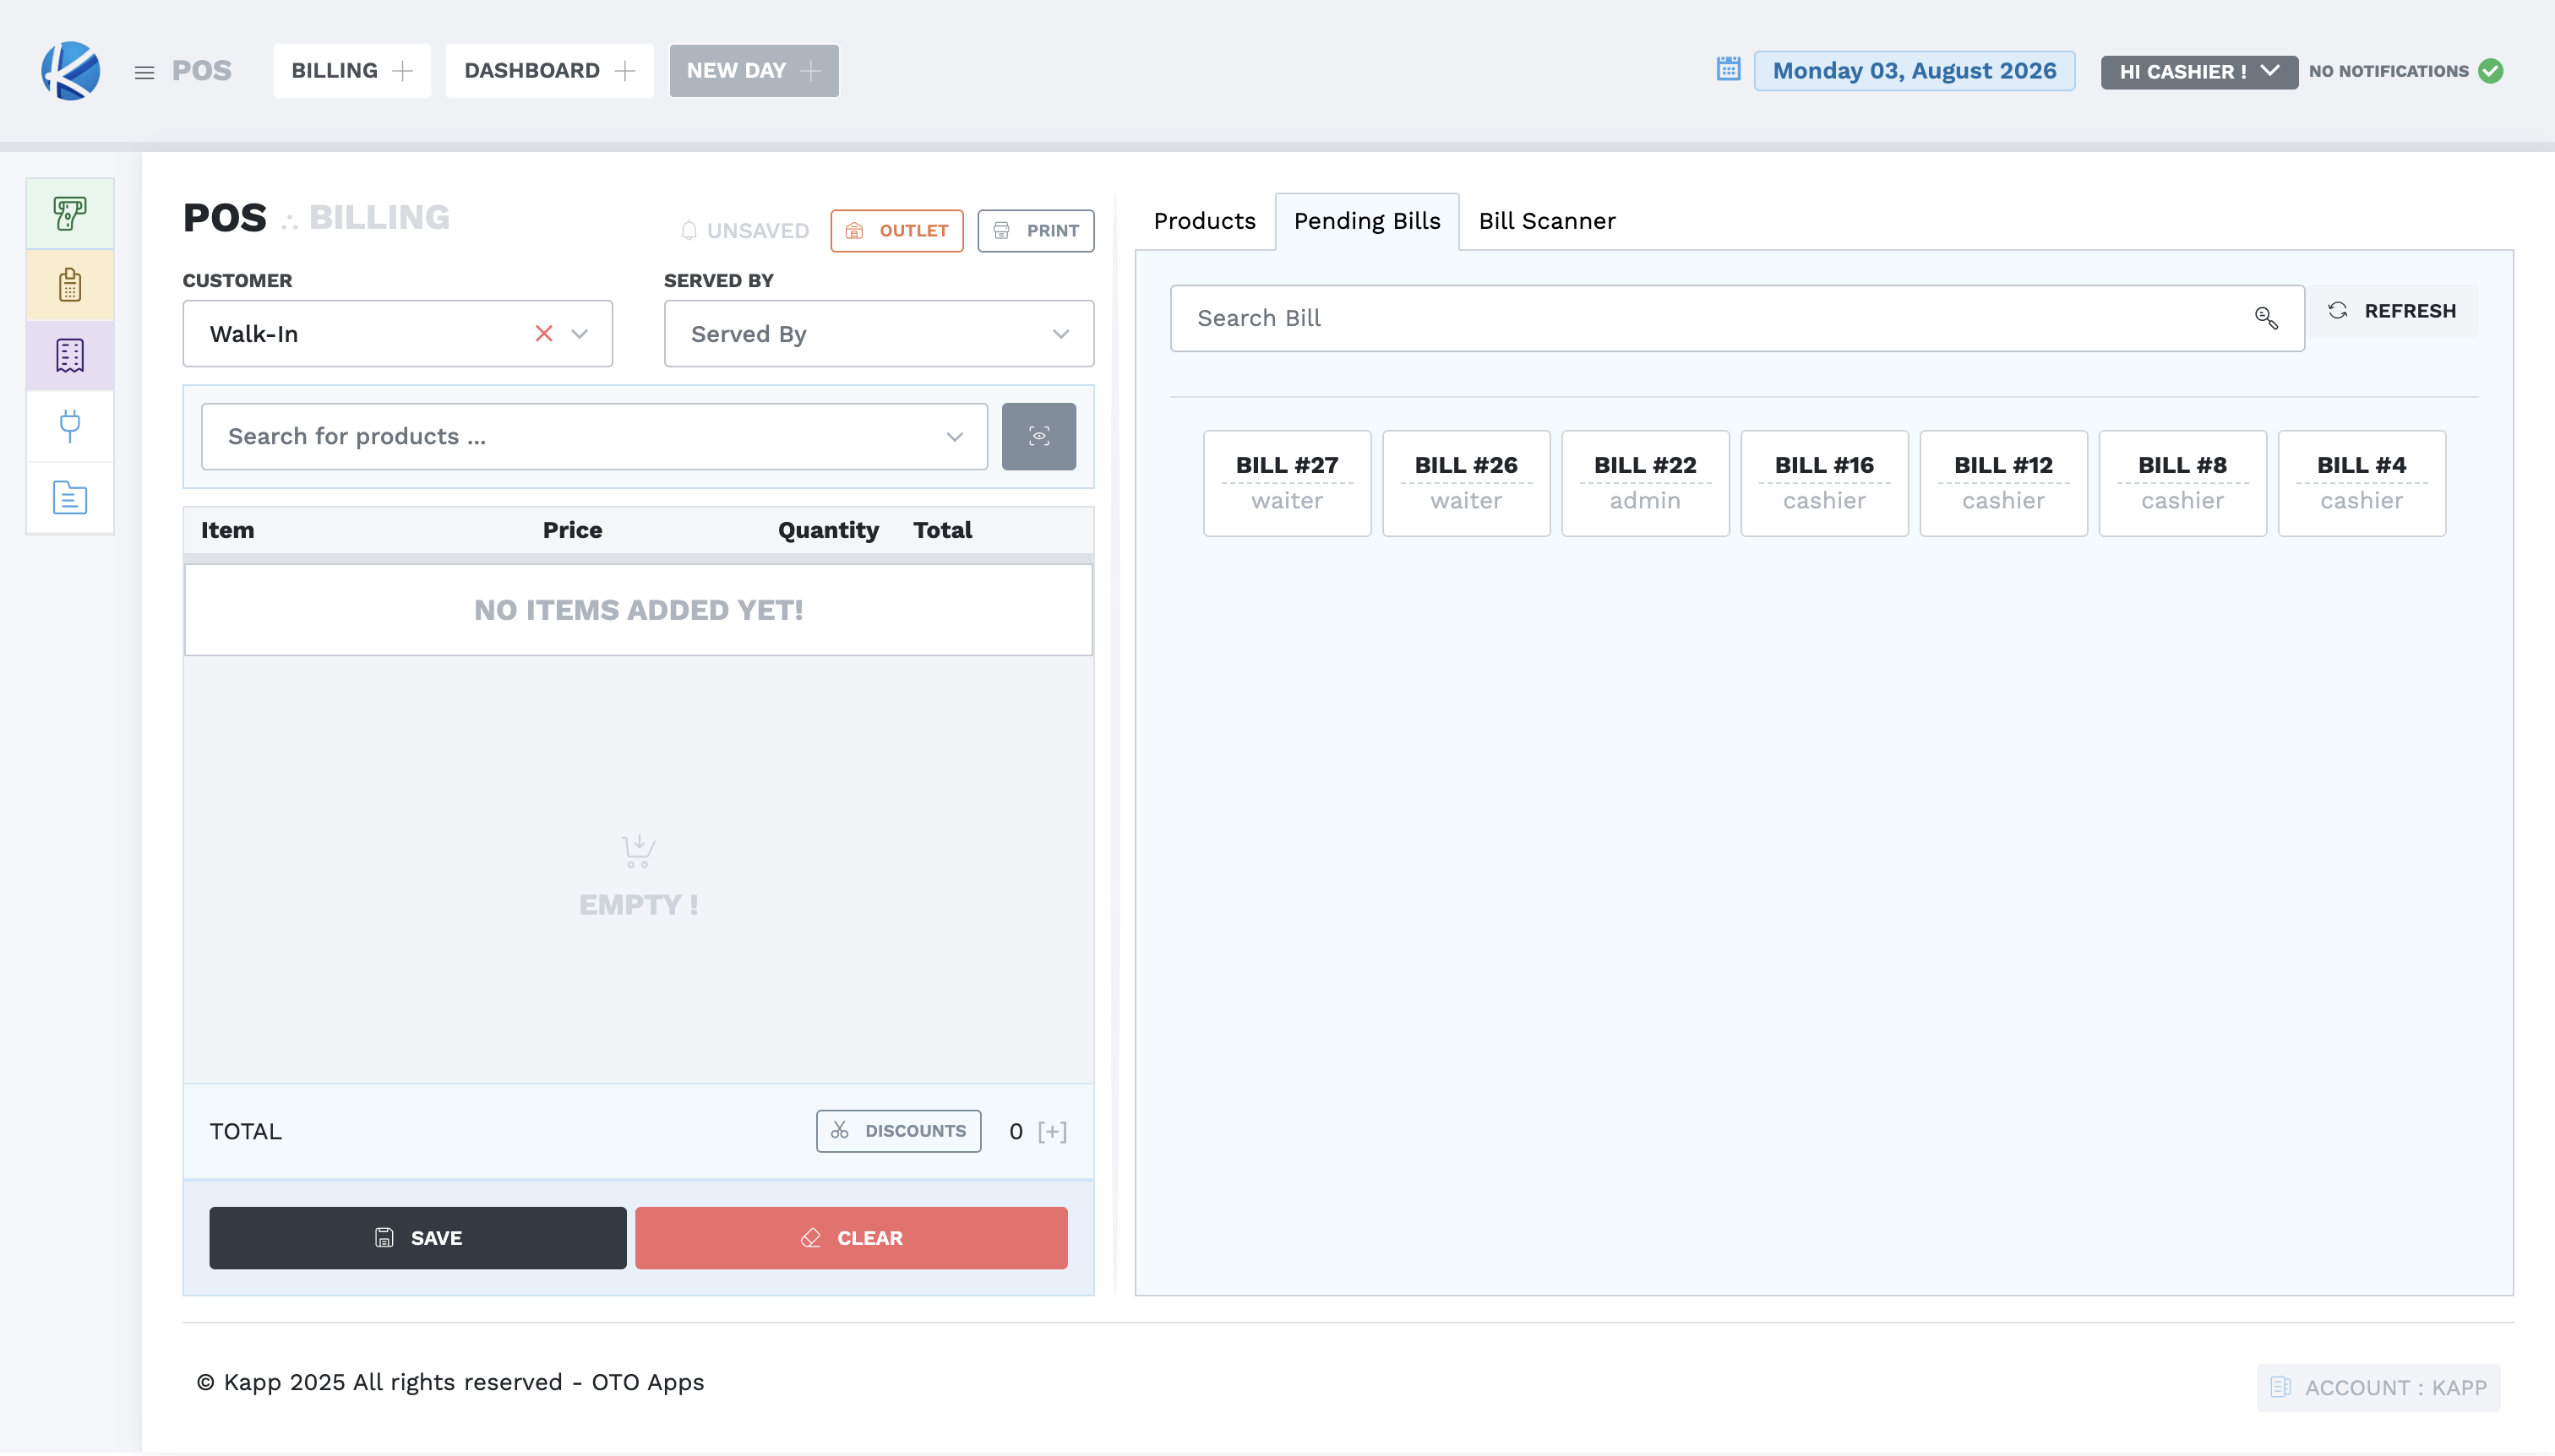
Task: Click the Price column header
Action: [572, 530]
